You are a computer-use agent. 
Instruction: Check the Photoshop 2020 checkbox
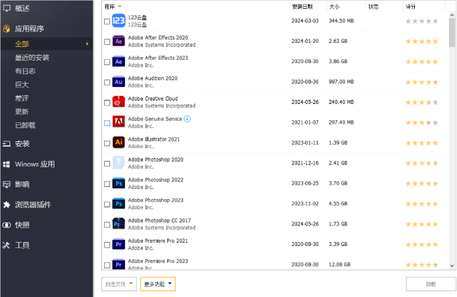(x=107, y=164)
